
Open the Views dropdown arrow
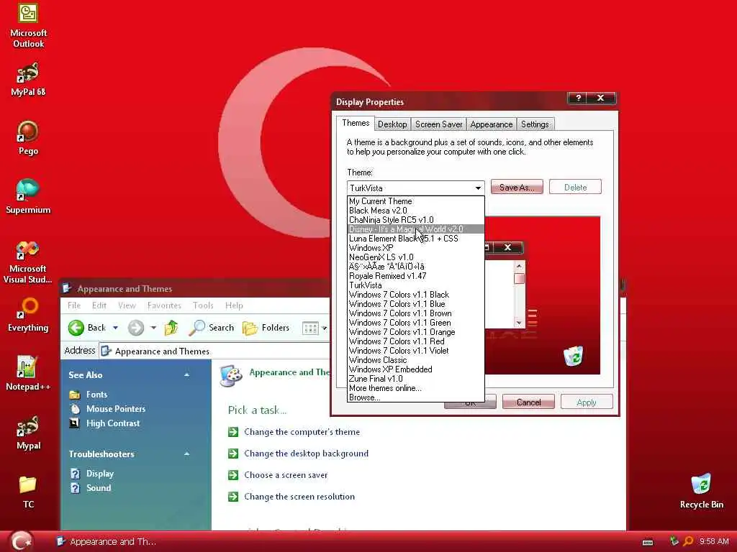(x=325, y=328)
